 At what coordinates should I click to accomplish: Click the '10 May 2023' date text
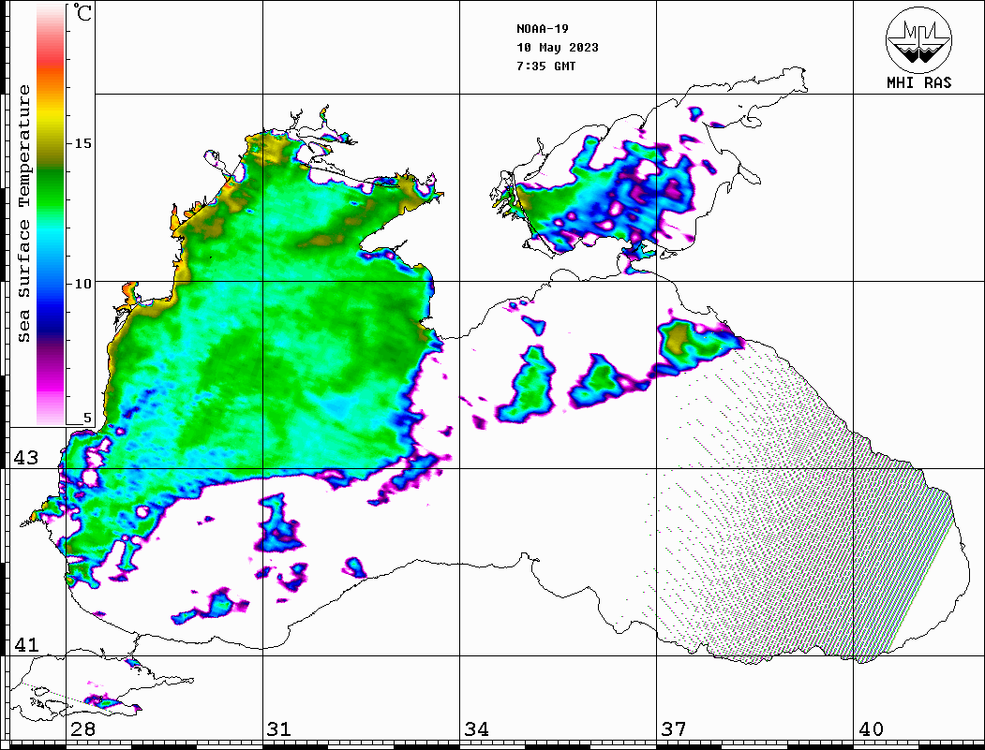coord(558,48)
